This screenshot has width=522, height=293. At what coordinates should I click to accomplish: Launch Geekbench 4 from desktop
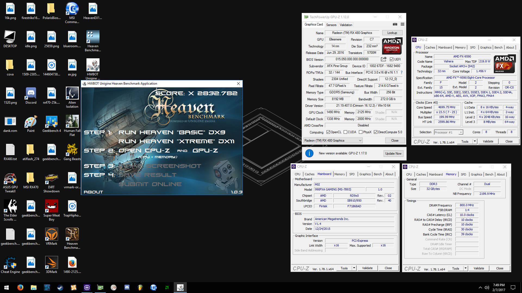52,124
